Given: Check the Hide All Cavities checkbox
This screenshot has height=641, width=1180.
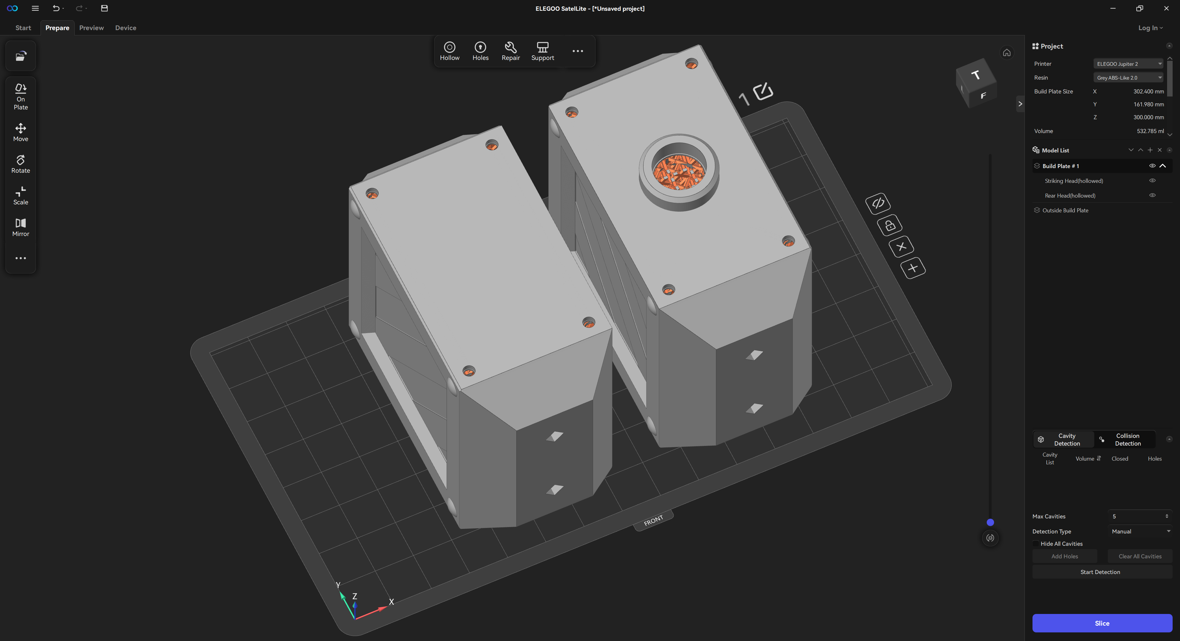Looking at the screenshot, I should pyautogui.click(x=1036, y=543).
